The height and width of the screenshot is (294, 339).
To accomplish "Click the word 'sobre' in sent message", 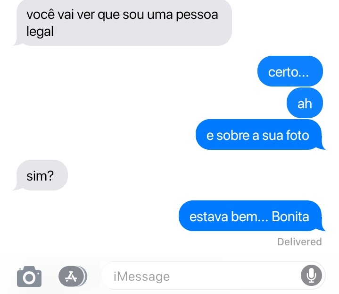I will (233, 136).
